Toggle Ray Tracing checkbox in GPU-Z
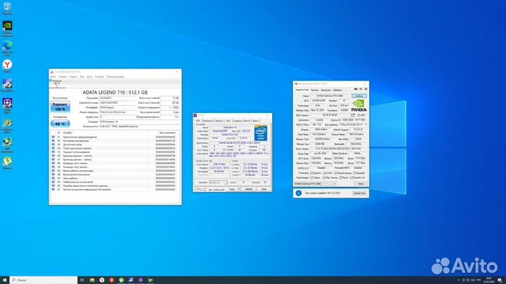The image size is (506, 284). (x=324, y=177)
